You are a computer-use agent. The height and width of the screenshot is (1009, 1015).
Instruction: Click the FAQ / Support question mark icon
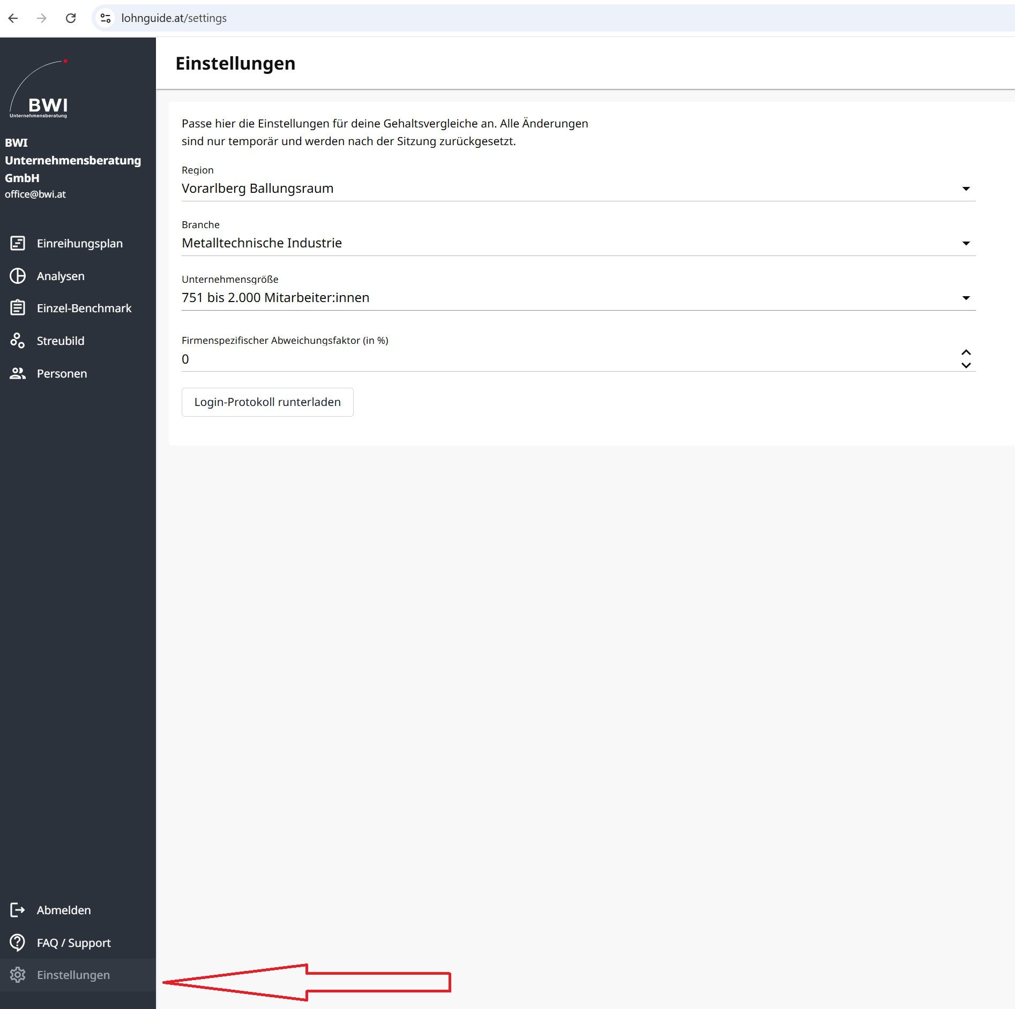(18, 943)
